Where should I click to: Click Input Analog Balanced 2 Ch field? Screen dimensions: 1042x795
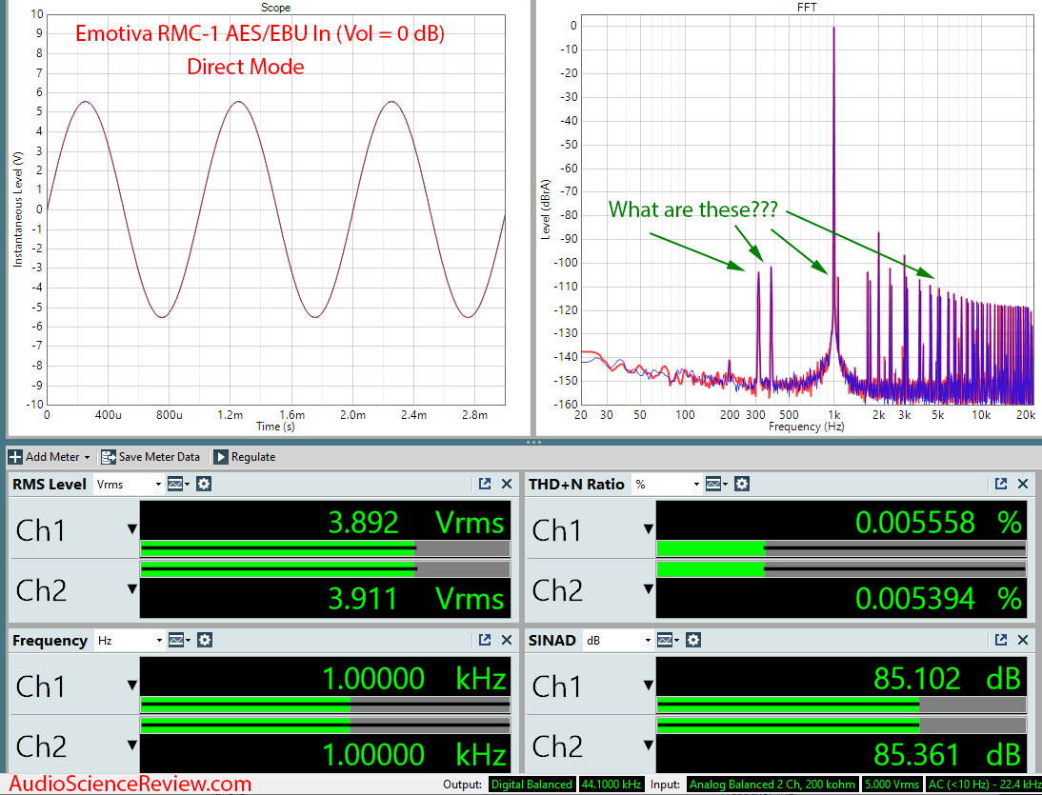click(x=772, y=785)
